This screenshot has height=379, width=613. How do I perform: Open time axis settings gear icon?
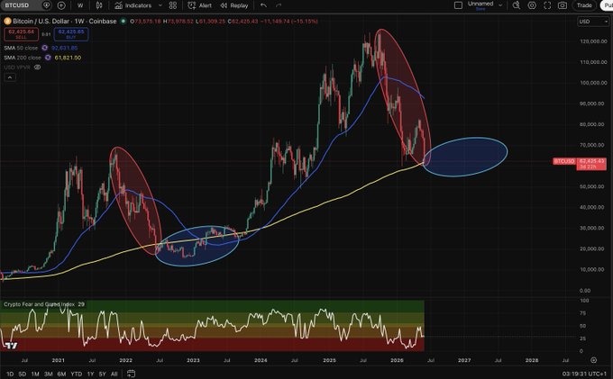(593, 360)
